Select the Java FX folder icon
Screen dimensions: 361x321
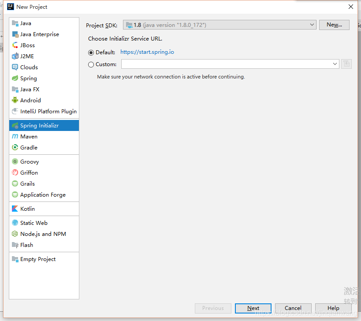15,90
